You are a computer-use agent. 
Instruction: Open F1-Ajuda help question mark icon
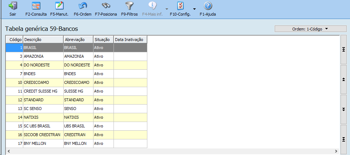coord(208,6)
